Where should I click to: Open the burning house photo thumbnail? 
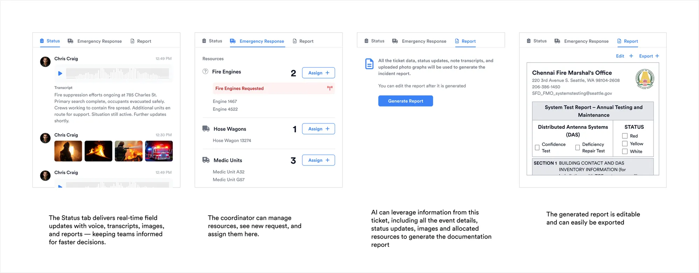98,151
